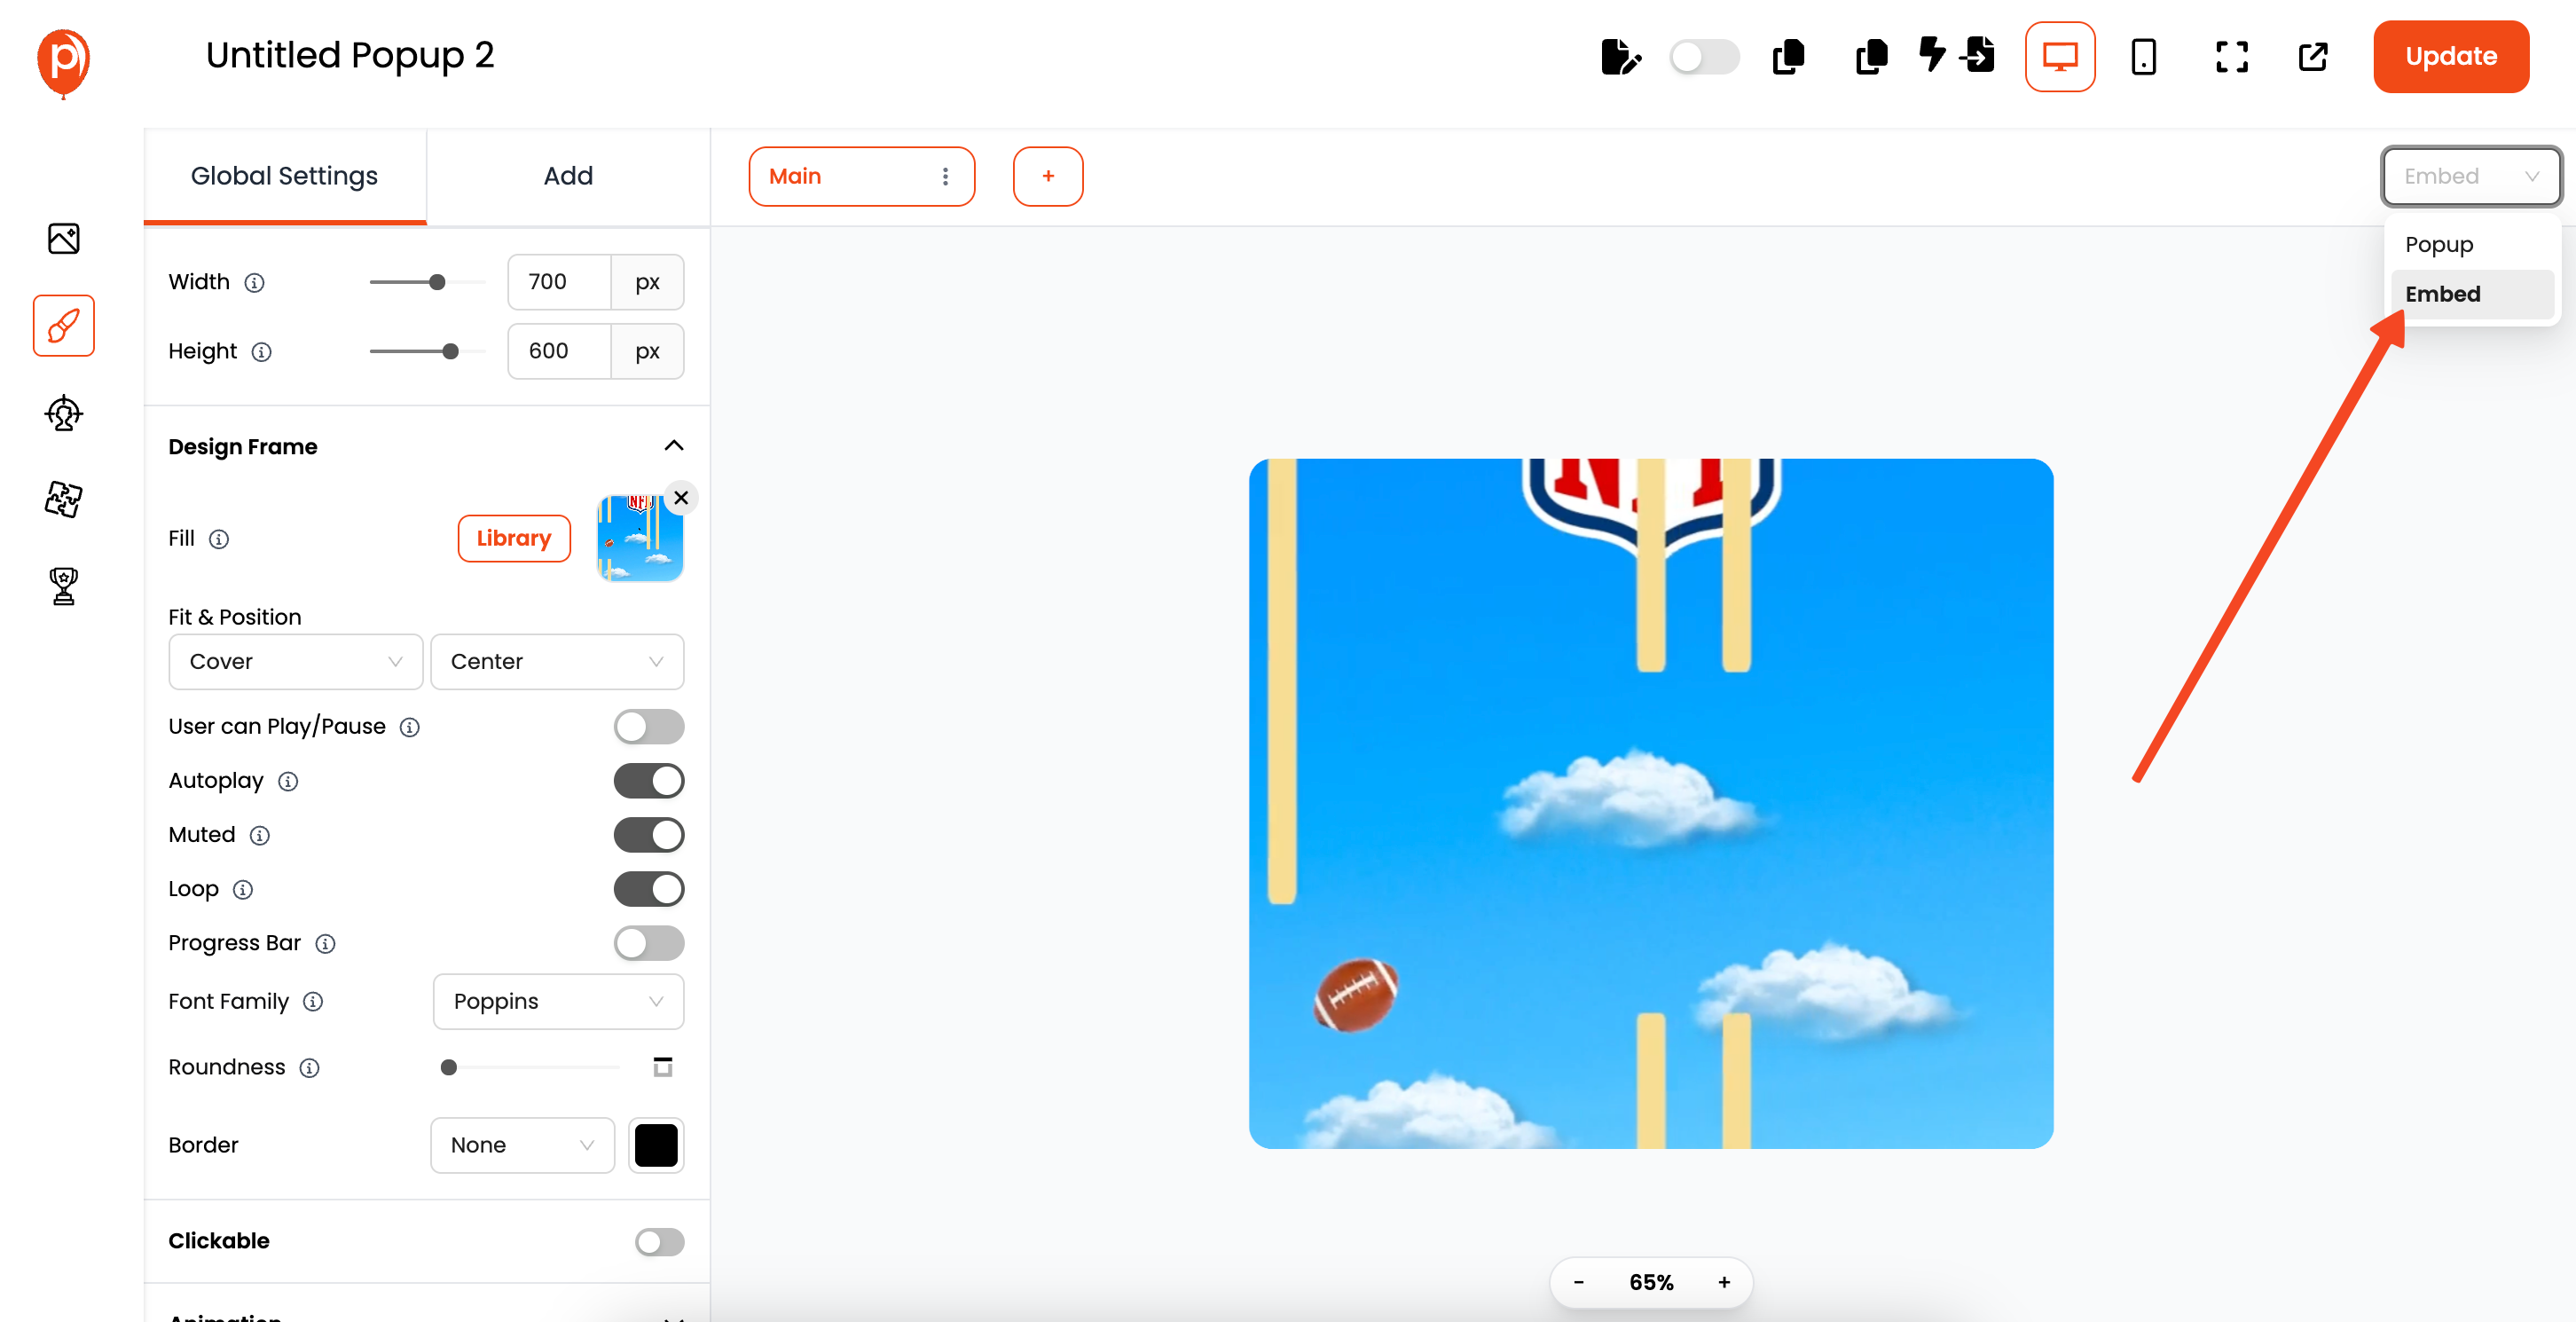Click the Update button

(x=2450, y=57)
